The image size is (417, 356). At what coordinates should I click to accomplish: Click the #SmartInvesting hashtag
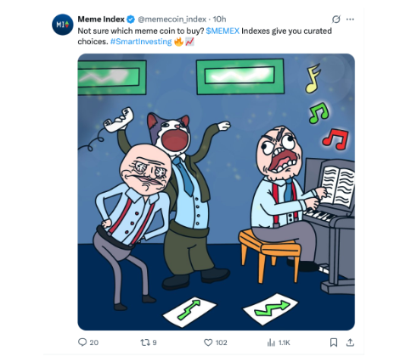point(141,42)
